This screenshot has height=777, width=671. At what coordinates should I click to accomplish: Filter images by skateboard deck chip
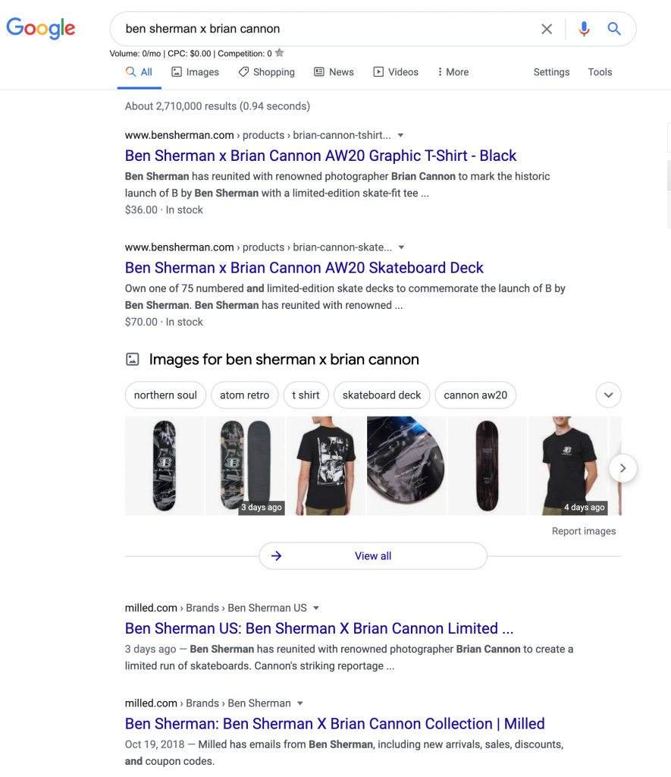(382, 395)
